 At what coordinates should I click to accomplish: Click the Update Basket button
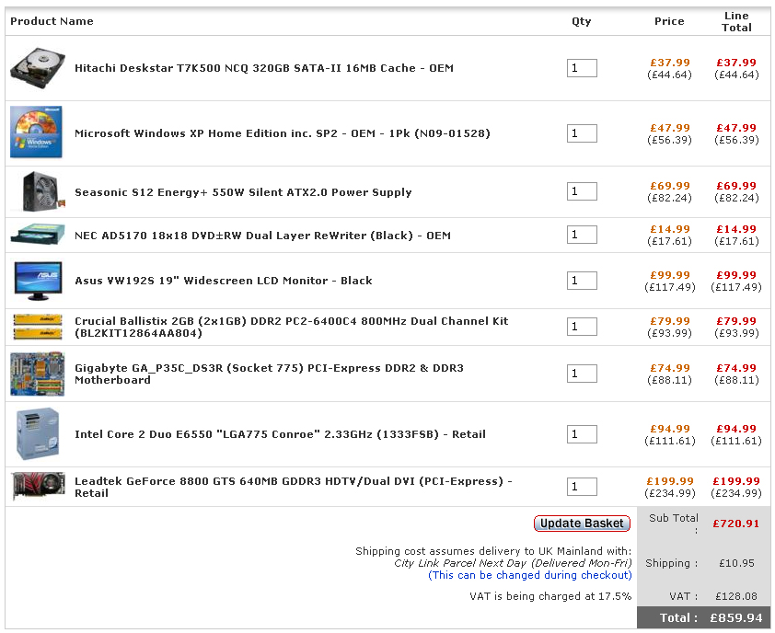(582, 524)
